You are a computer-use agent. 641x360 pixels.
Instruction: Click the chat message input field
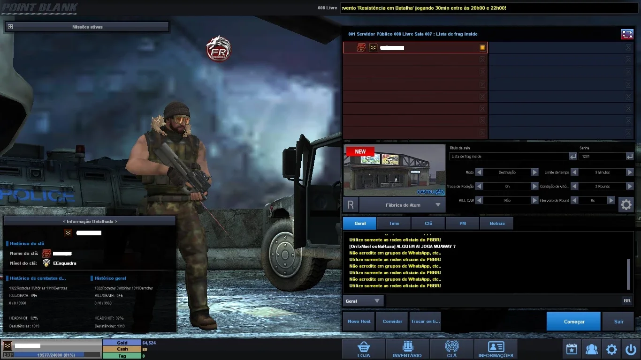point(503,301)
